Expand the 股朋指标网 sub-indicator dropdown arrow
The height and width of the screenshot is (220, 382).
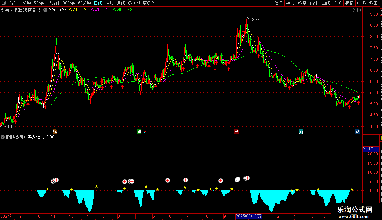tap(3, 137)
